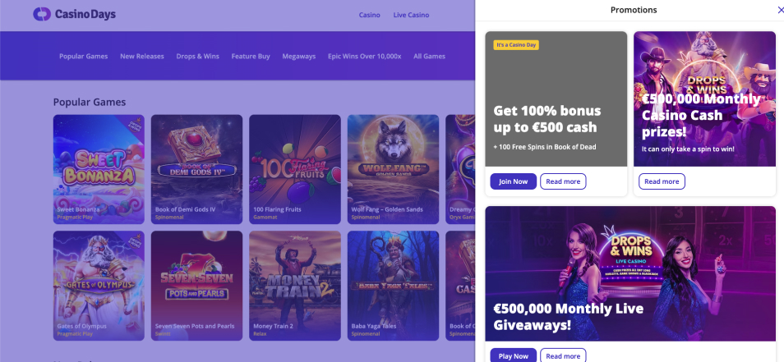
Task: Select the New Releases category tab
Action: click(x=142, y=57)
